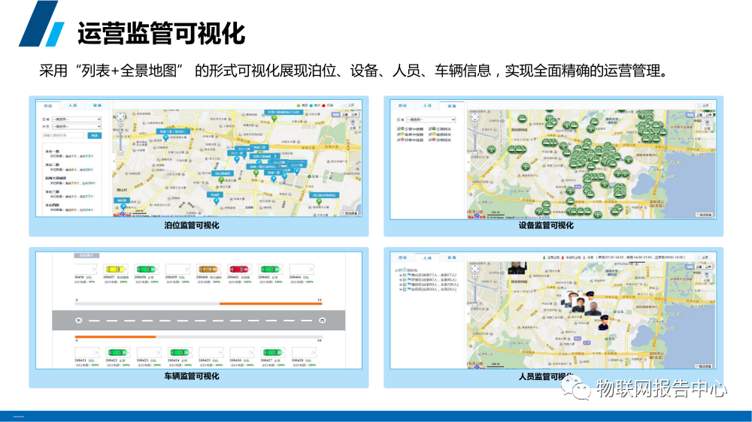Image resolution: width=752 pixels, height=422 pixels.
Task: Click the right circular icon on the road strip
Action: [323, 321]
